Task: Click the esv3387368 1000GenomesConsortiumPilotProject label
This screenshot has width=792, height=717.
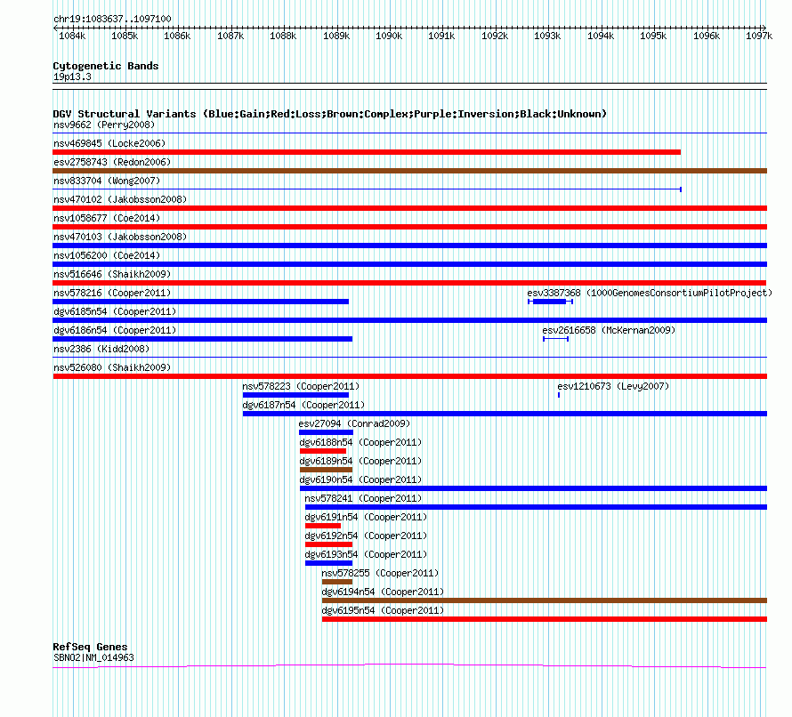Action: 650,293
